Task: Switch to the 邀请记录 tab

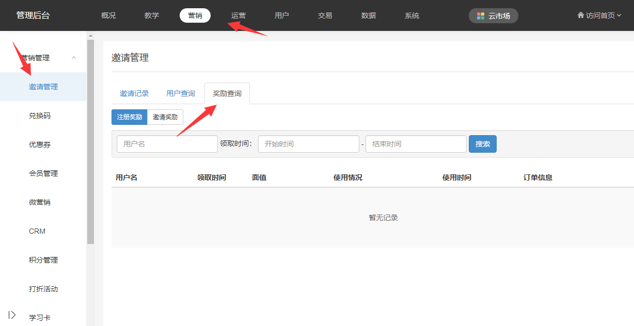Action: pos(134,93)
